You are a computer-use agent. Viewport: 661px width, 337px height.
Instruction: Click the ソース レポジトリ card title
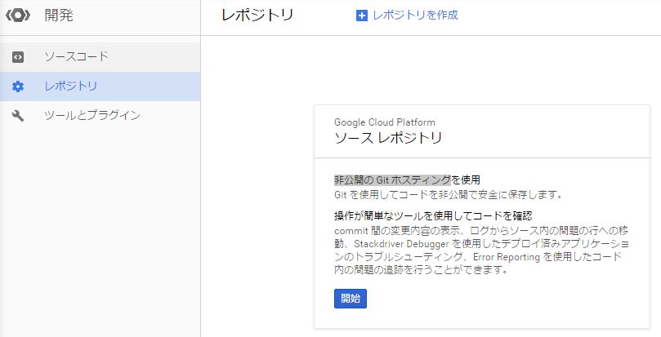388,138
